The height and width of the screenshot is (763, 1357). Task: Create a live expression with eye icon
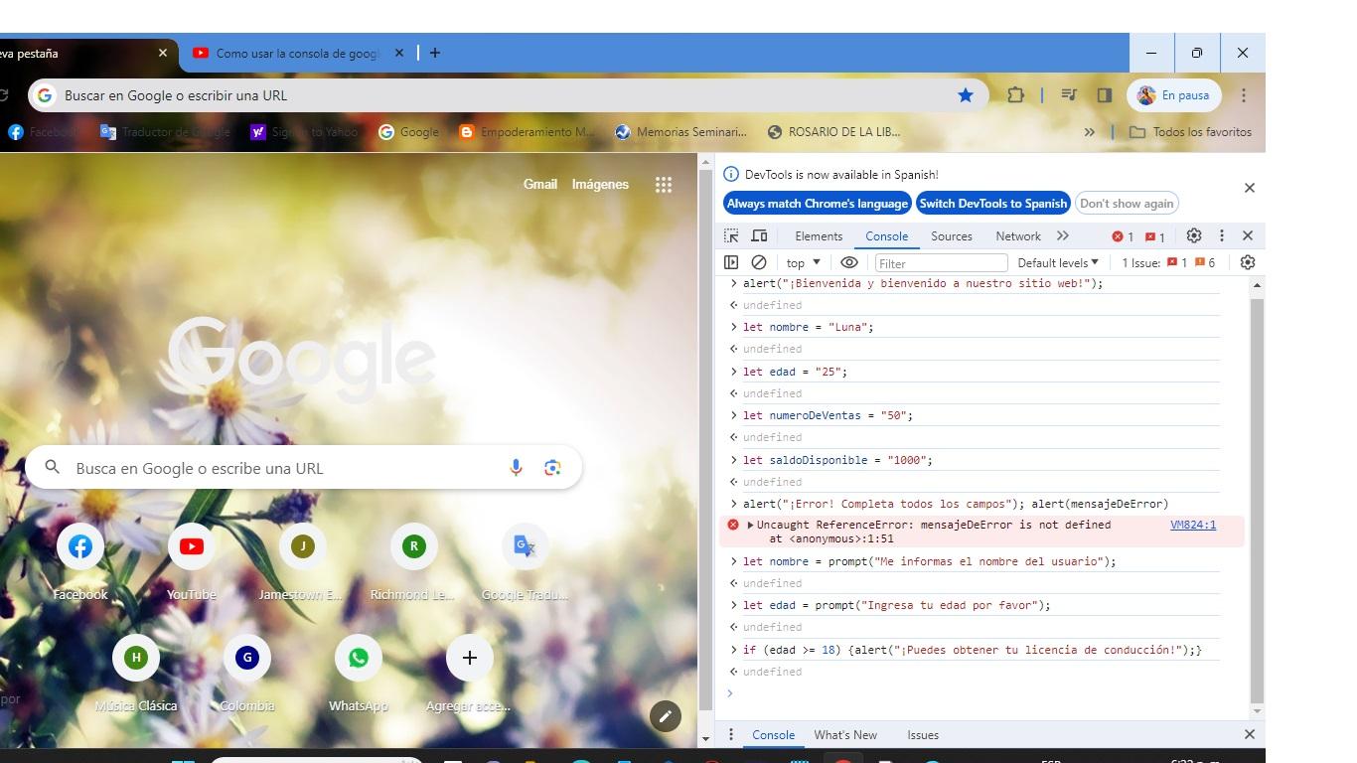(x=849, y=262)
